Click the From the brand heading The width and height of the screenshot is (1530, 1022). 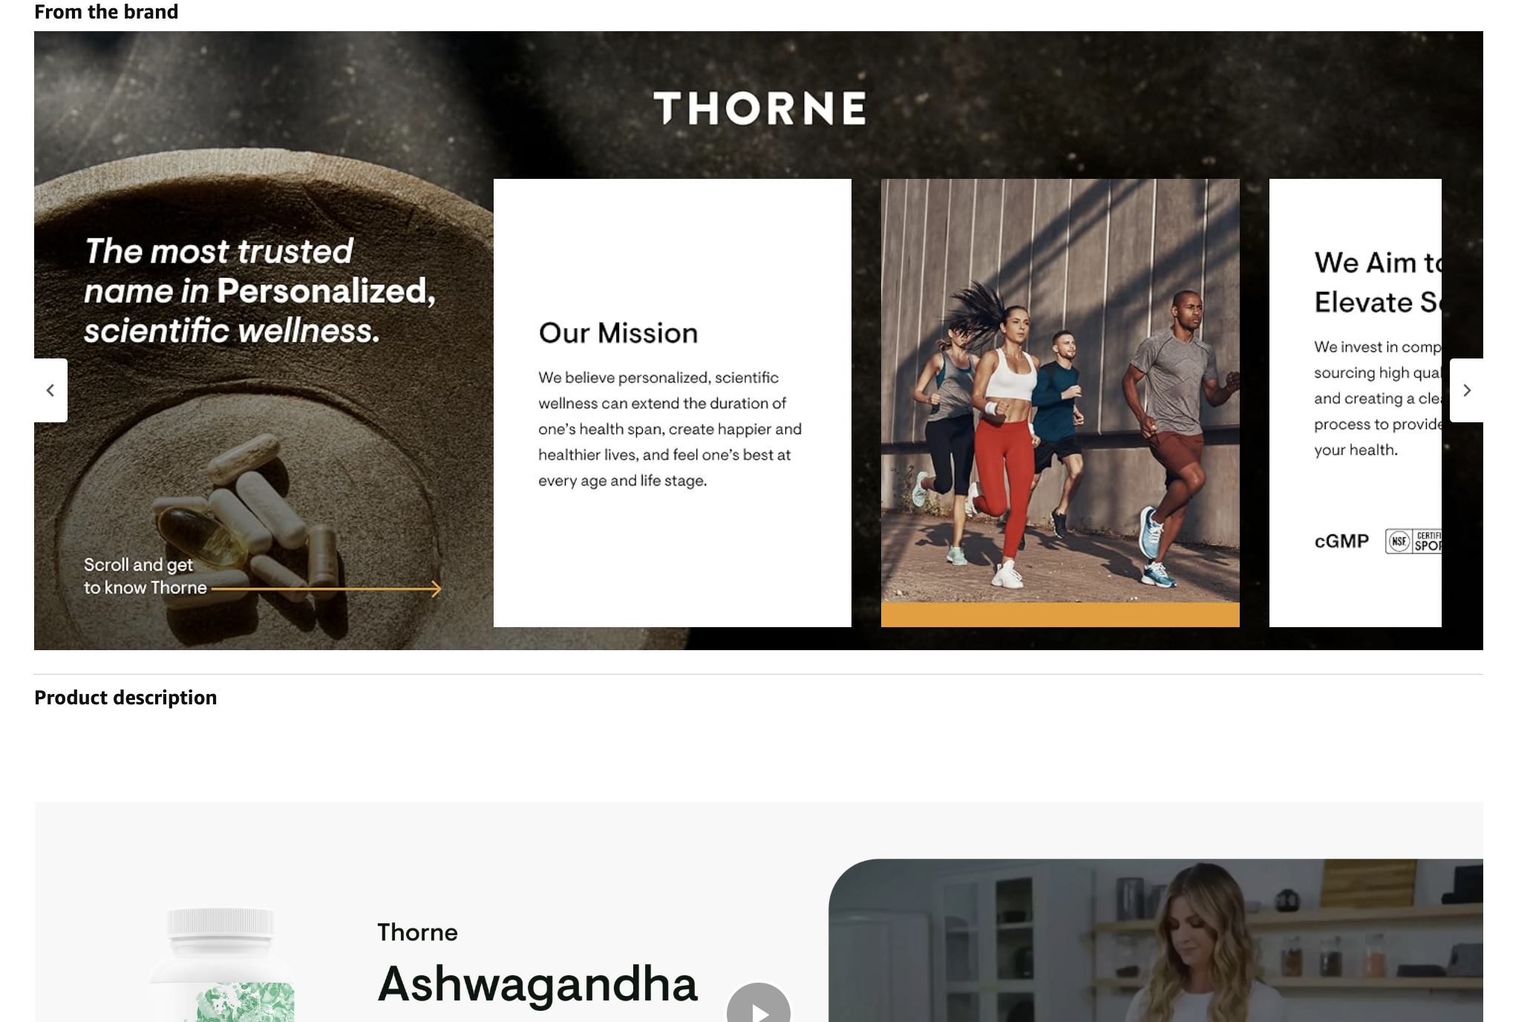[106, 12]
